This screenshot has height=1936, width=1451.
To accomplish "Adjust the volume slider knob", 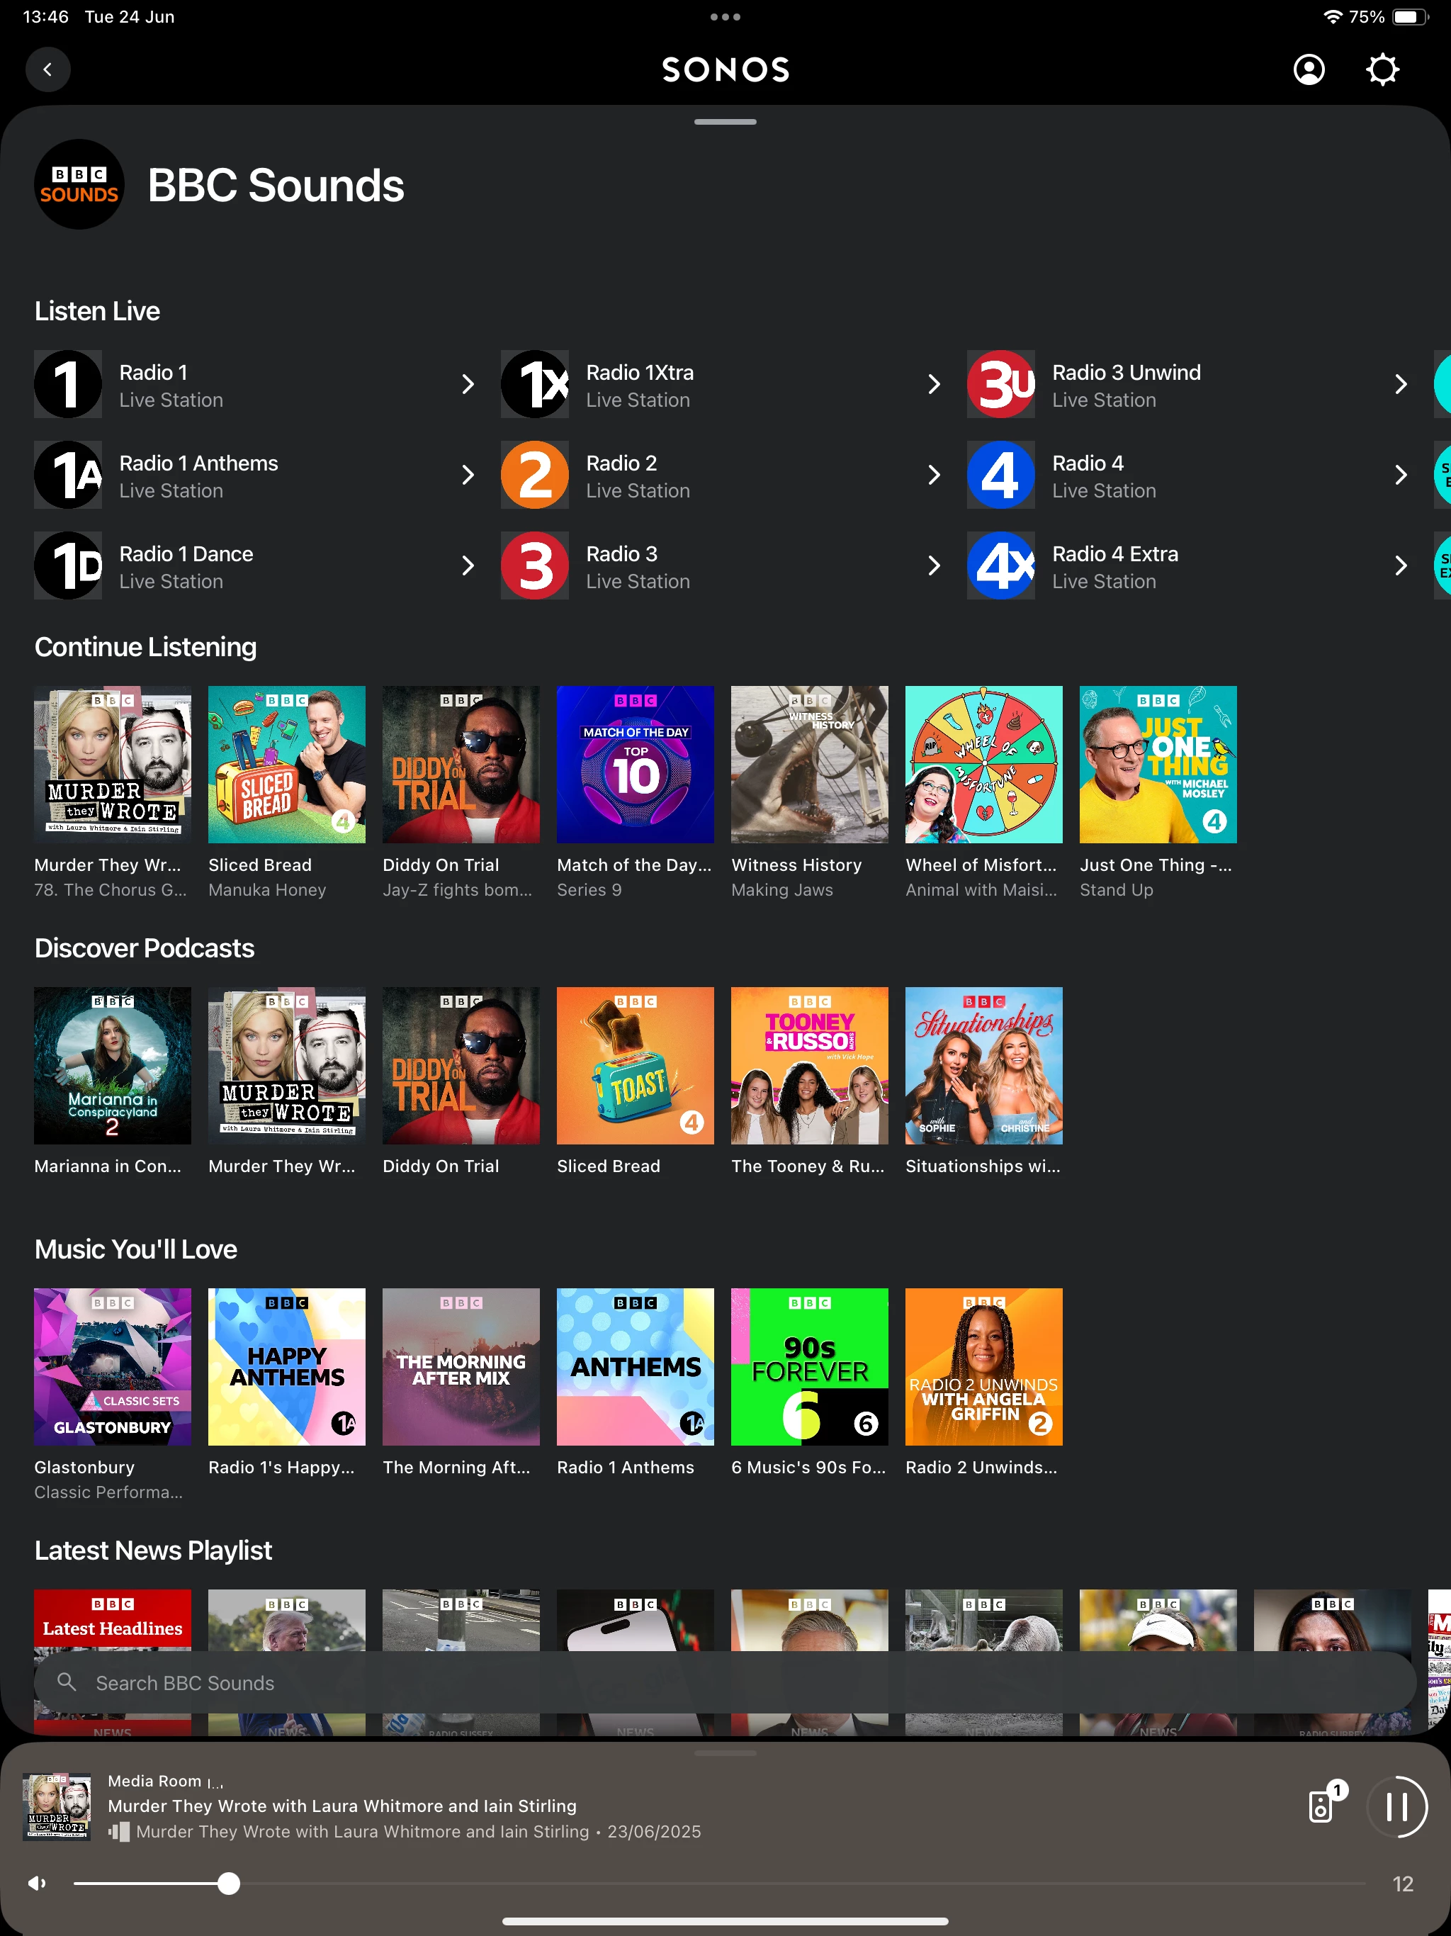I will tap(228, 1883).
